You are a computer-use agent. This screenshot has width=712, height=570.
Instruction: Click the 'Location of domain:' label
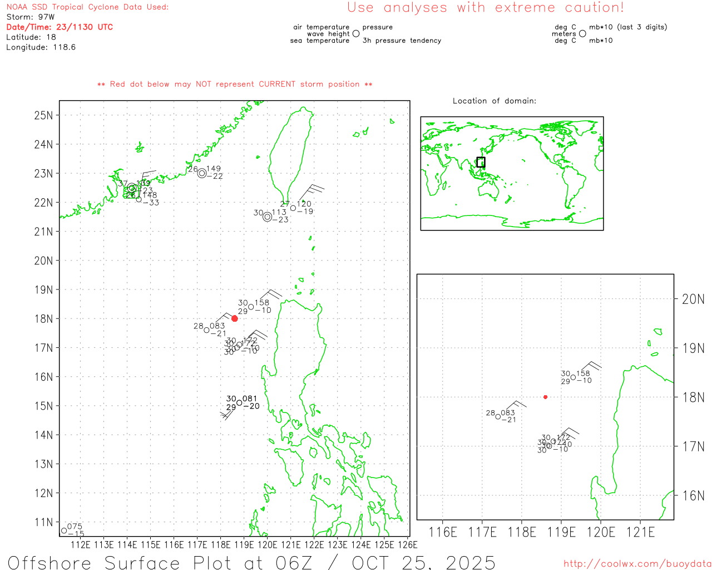coord(494,101)
